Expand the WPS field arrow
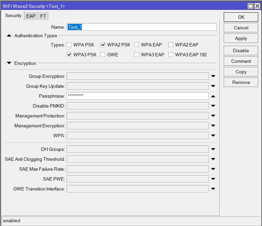 213,136
